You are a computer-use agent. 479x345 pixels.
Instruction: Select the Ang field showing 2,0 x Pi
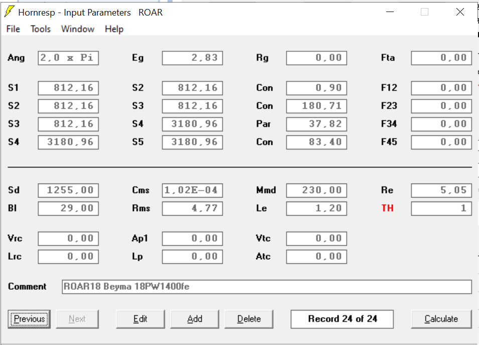(68, 58)
